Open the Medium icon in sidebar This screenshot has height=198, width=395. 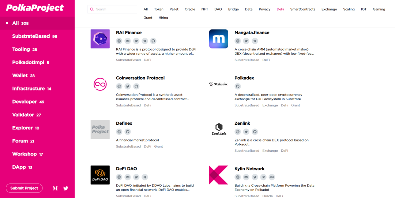(55, 188)
